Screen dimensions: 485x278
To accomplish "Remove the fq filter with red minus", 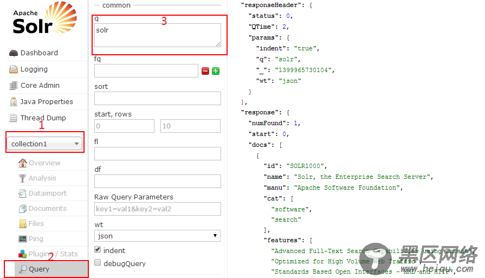I will tap(205, 71).
